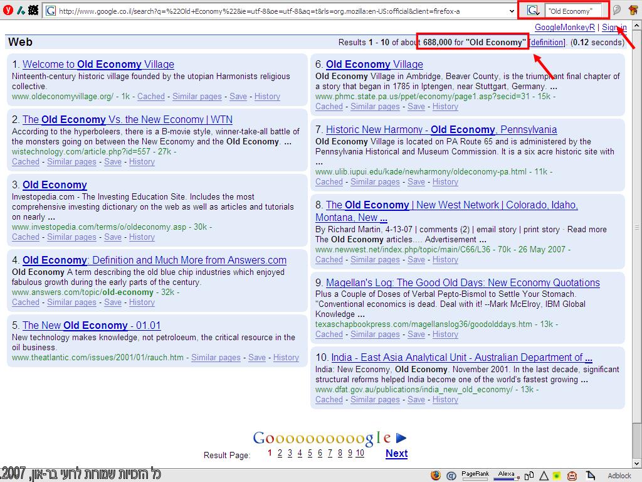Go to result page 5
Viewport: 642px width, 482px height.
point(310,453)
